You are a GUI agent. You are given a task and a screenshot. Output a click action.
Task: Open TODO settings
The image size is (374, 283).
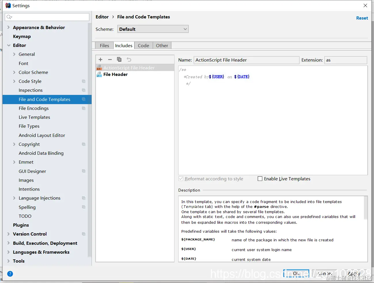click(x=25, y=216)
